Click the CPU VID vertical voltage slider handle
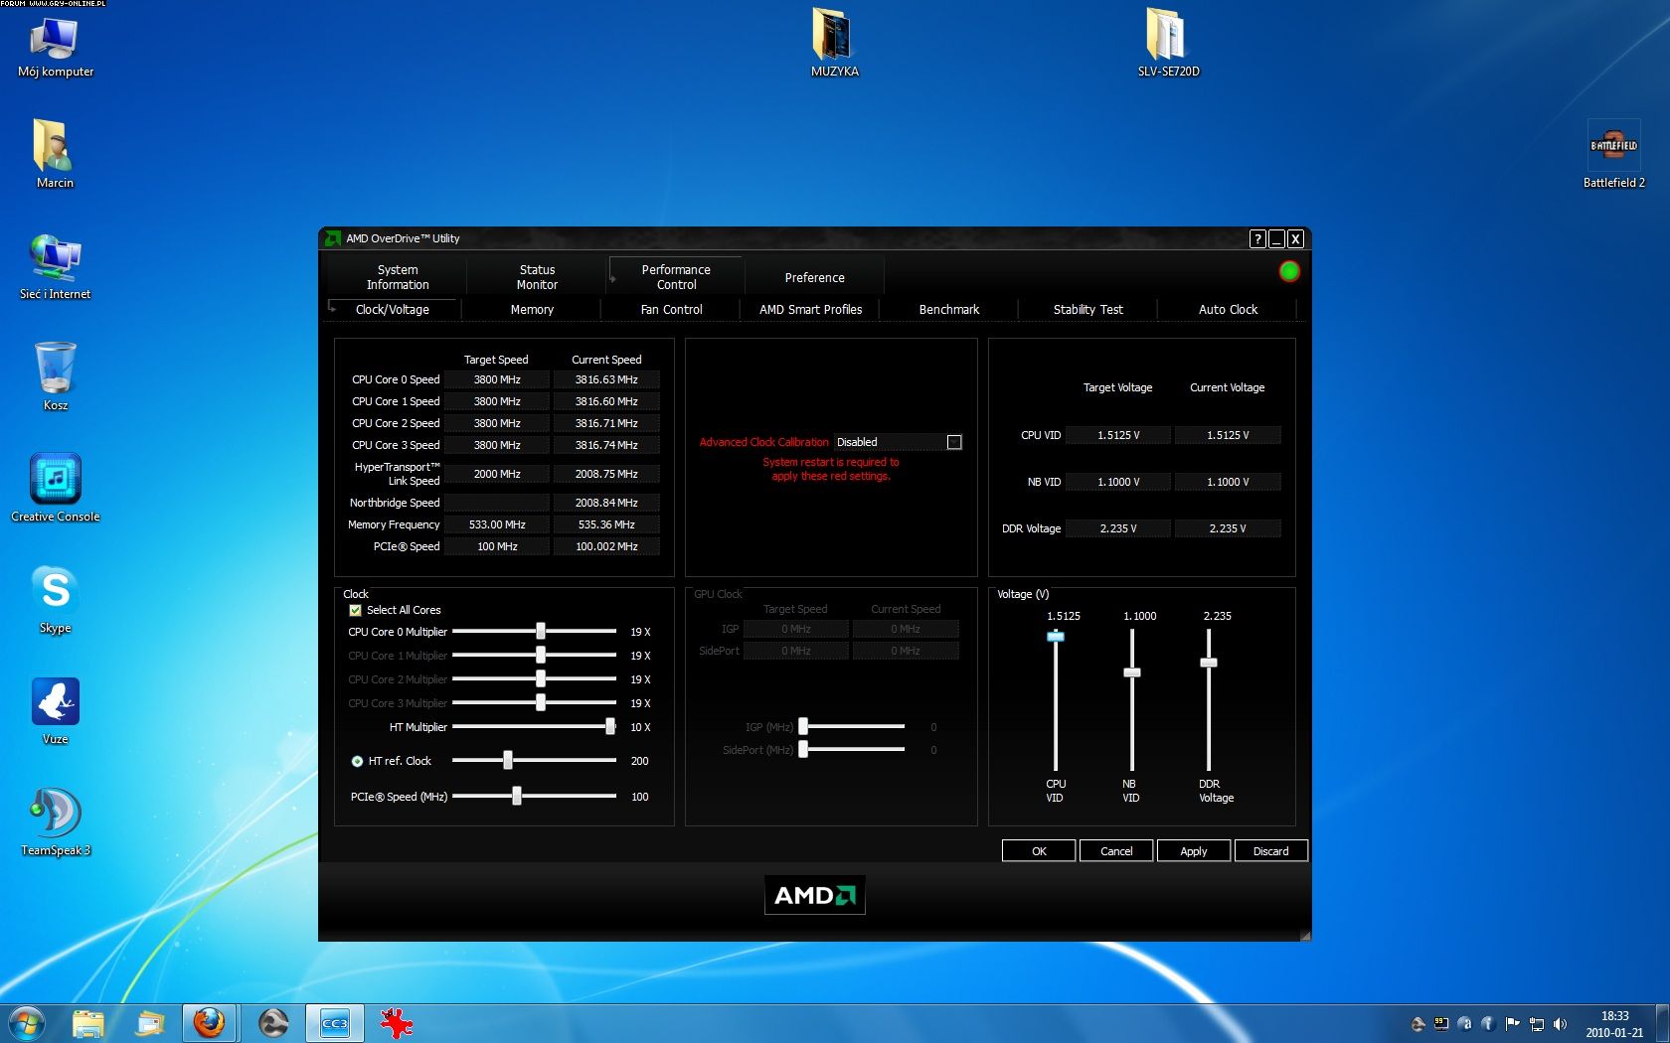The image size is (1670, 1043). pos(1056,636)
